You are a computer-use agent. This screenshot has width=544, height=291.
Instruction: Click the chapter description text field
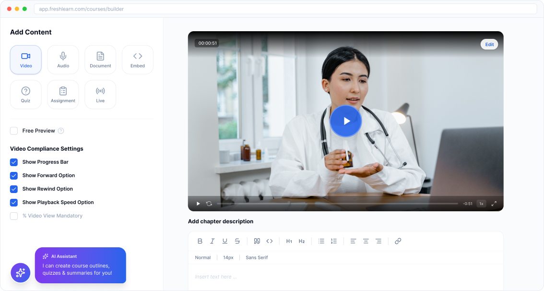pyautogui.click(x=345, y=277)
